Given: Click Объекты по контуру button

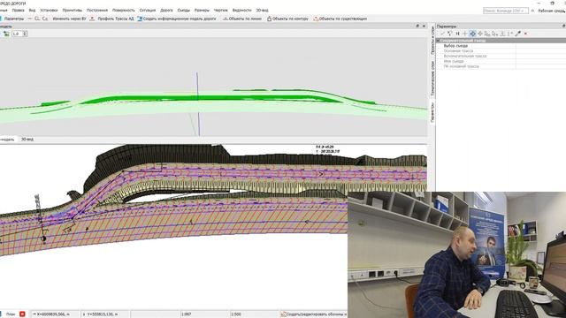Looking at the screenshot, I should [x=287, y=19].
